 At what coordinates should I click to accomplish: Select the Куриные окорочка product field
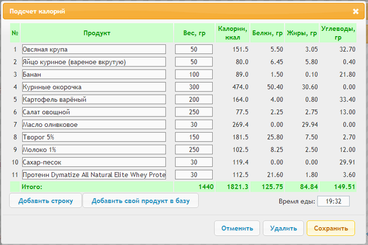point(94,87)
